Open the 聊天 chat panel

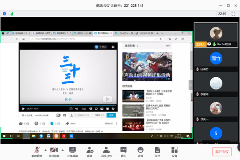pyautogui.click(x=123, y=152)
